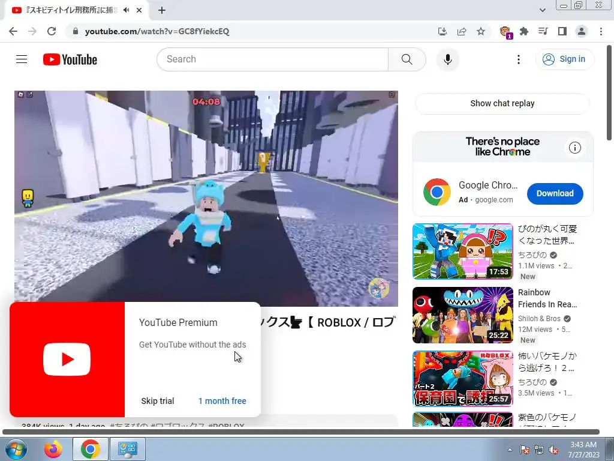Click the vertical page scrollbar

click(x=610, y=93)
